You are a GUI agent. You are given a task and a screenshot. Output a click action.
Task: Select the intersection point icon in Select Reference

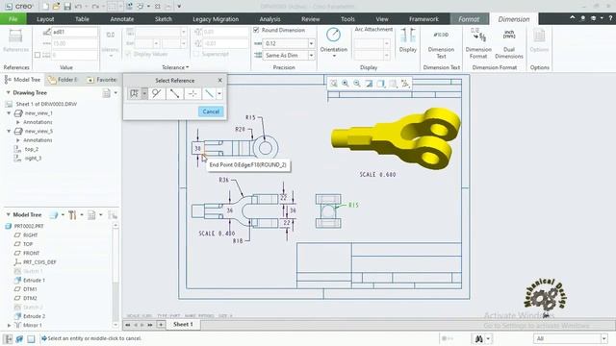point(192,93)
